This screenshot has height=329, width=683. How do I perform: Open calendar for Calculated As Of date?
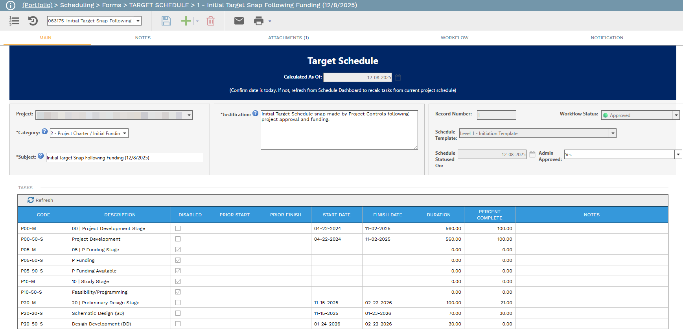click(398, 77)
